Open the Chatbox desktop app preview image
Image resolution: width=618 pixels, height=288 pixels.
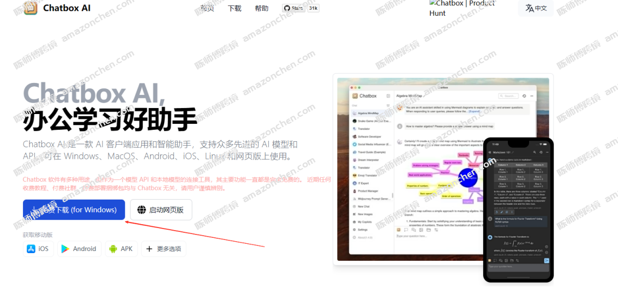443,170
